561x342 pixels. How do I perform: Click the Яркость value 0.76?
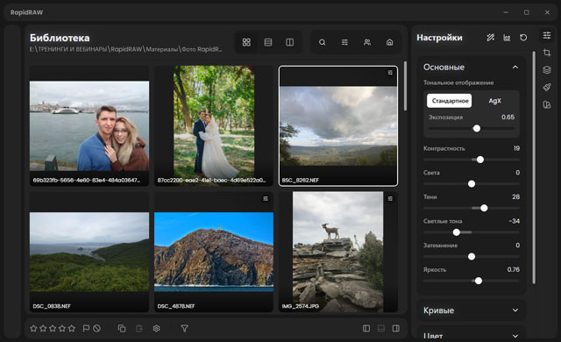pos(513,269)
